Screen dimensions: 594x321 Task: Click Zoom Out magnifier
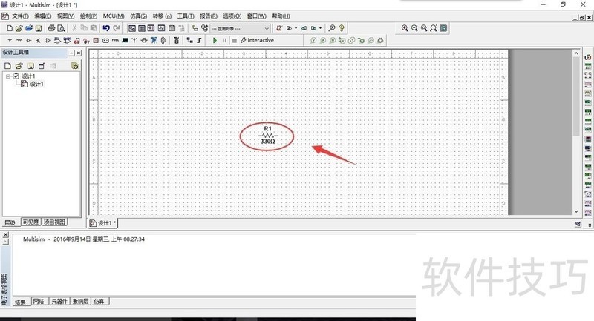[414, 28]
